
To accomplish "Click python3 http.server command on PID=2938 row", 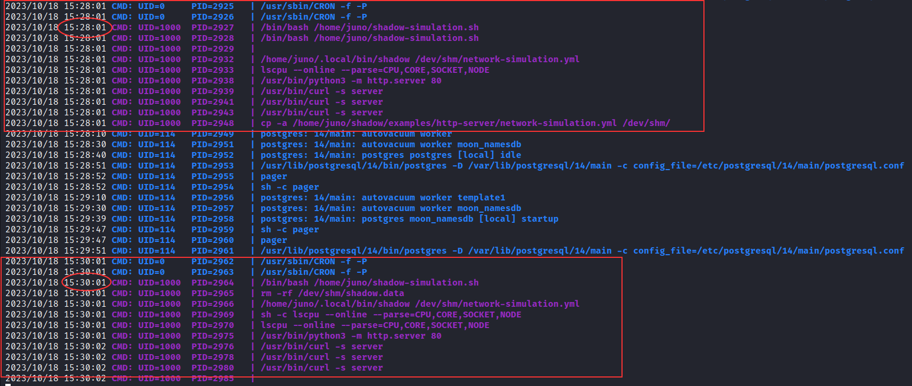I will coord(351,81).
